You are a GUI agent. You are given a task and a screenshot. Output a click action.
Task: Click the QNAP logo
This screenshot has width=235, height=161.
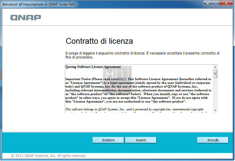(26, 18)
